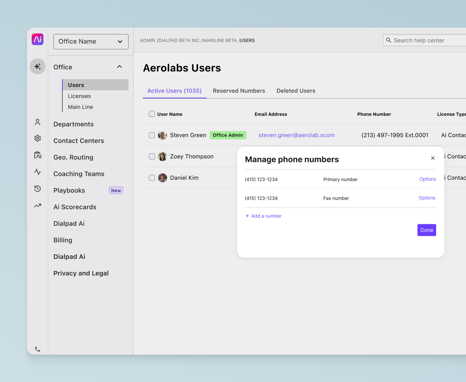The image size is (466, 382).
Task: Select the user profile icon in sidebar
Action: [37, 122]
